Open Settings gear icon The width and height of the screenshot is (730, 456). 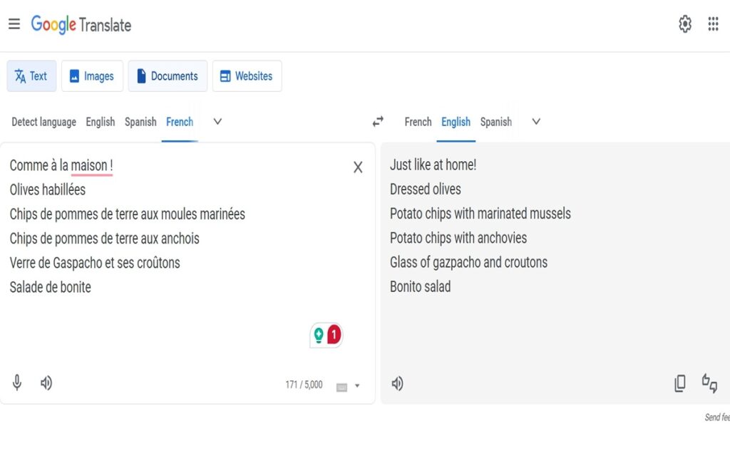pyautogui.click(x=685, y=24)
